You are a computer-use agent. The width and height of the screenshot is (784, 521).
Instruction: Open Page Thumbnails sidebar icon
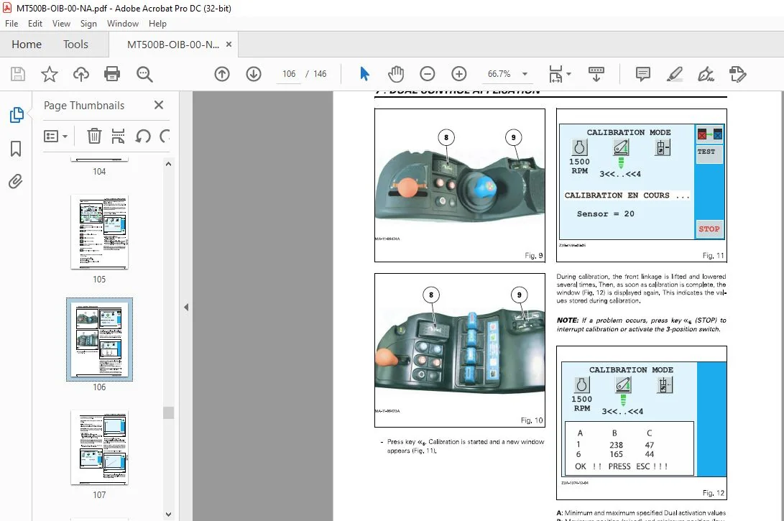[x=16, y=115]
